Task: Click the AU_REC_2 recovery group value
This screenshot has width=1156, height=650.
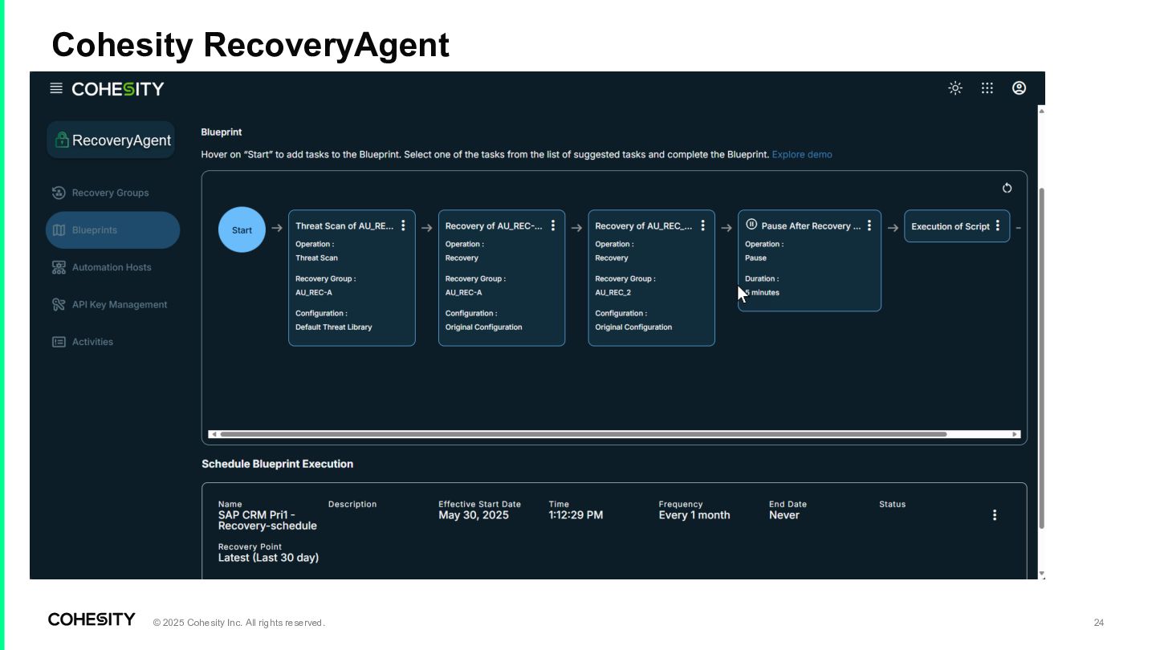Action: [x=613, y=293]
